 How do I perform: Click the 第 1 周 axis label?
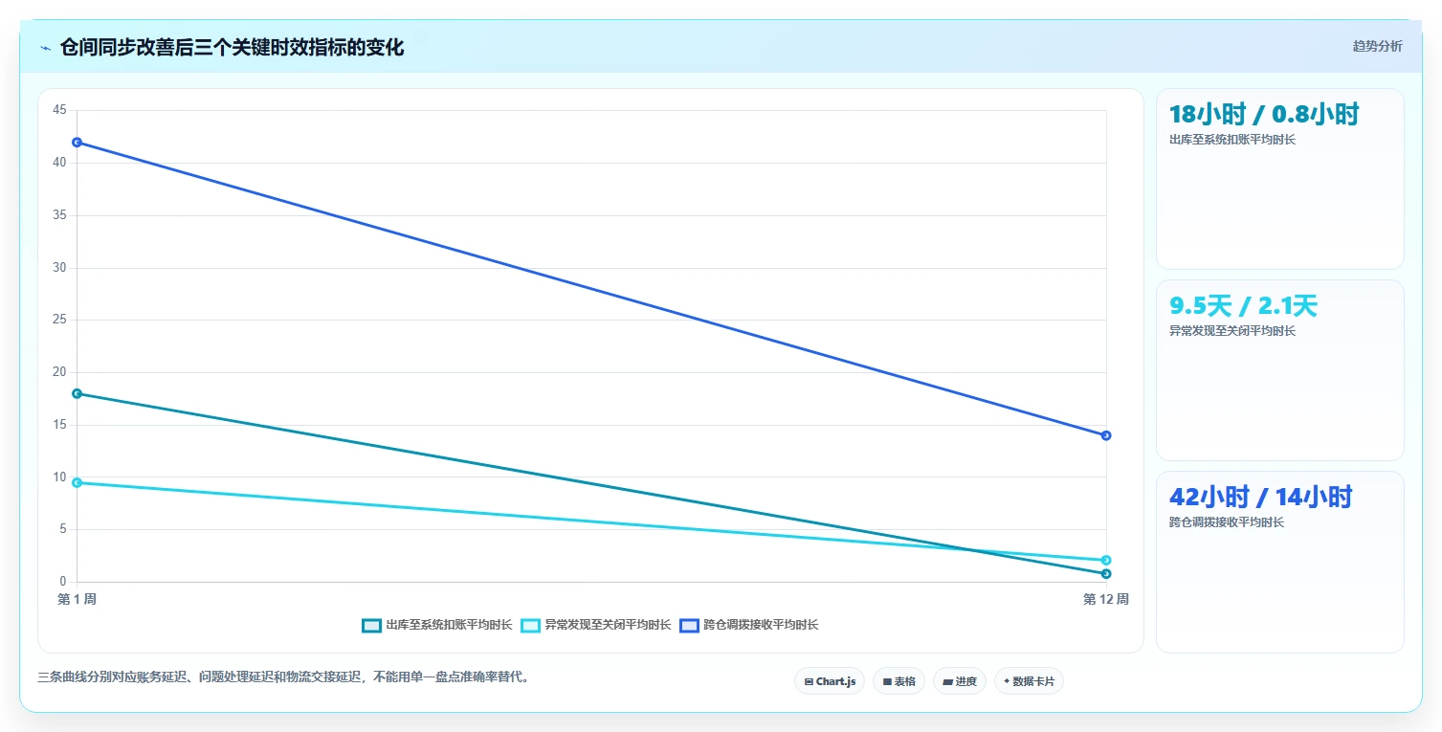(x=77, y=599)
